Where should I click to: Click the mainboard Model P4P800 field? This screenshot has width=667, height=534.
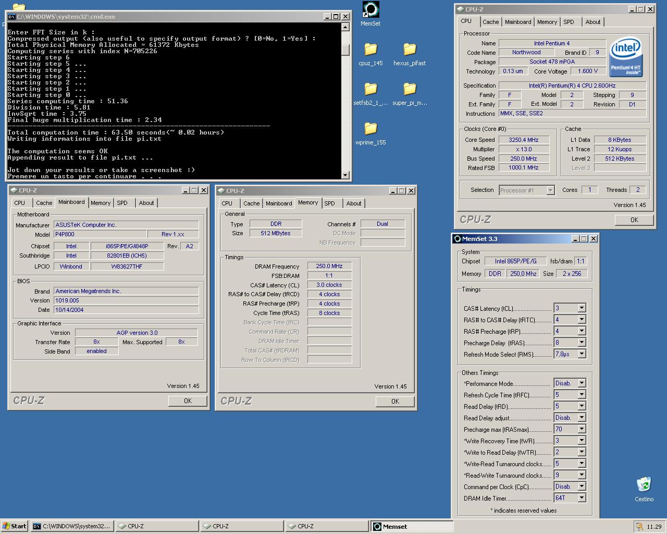[100, 234]
